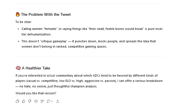Click the divider line above A Healthier Take

(90, 57)
